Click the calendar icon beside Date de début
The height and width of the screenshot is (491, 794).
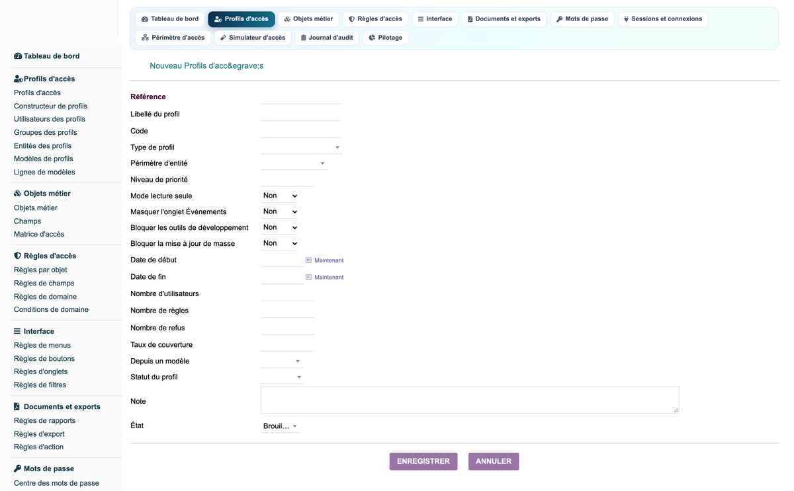308,260
